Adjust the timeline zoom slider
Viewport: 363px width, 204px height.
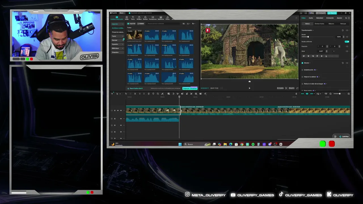click(339, 94)
